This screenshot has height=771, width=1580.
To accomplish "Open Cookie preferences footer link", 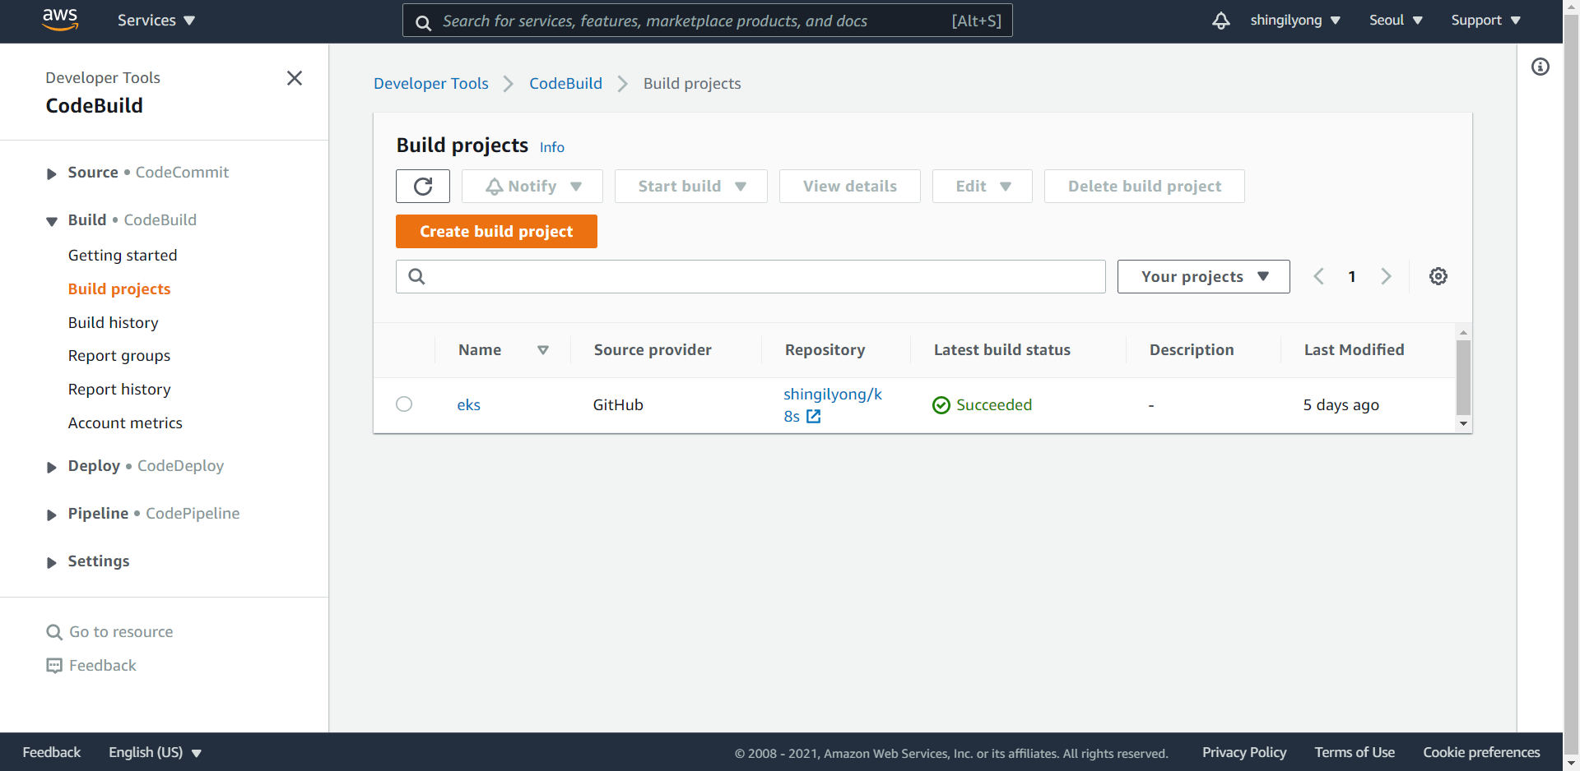I will point(1482,753).
